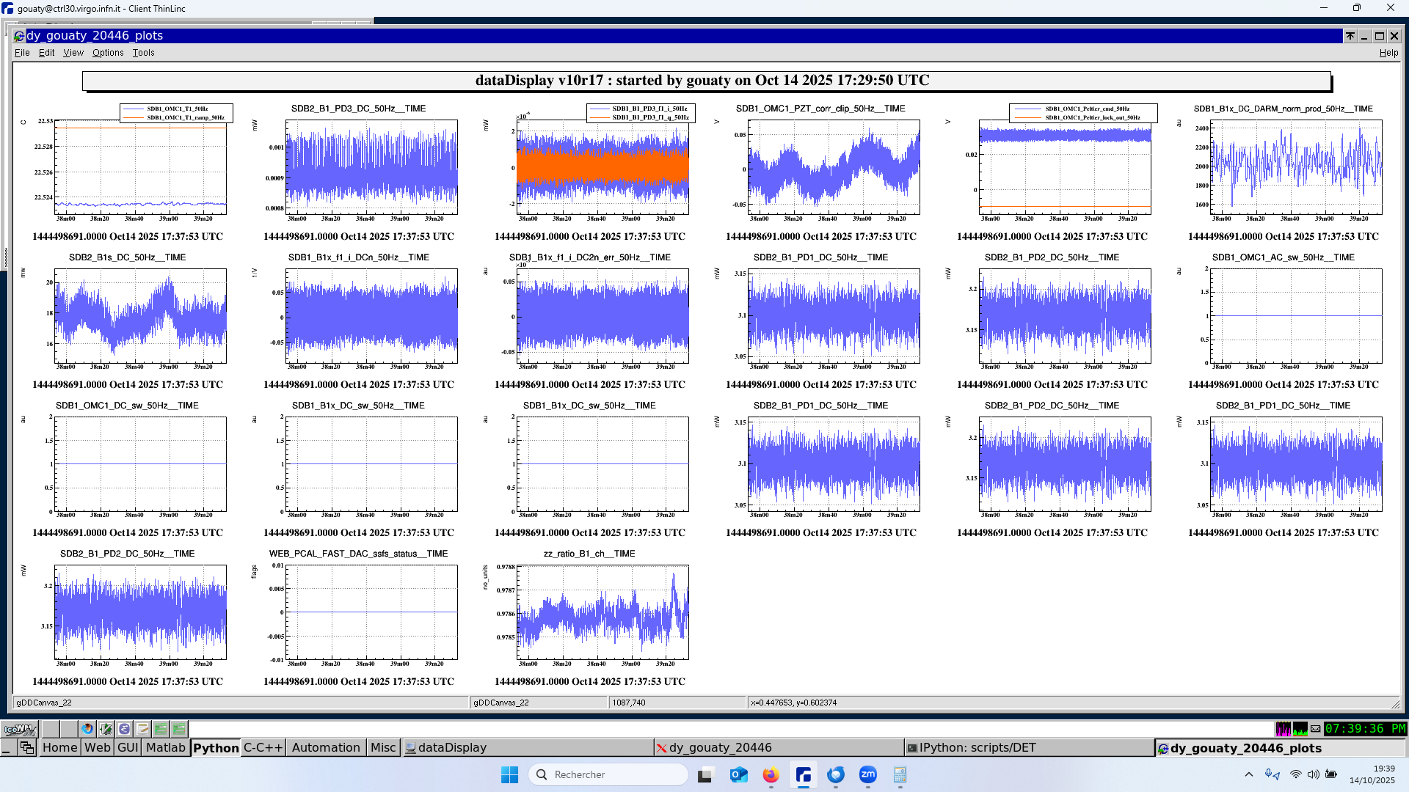
Task: Open the Options menu dropdown
Action: [108, 53]
